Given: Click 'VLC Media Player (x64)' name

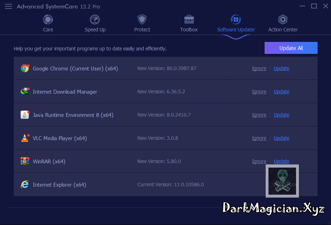Looking at the screenshot, I should pos(60,138).
